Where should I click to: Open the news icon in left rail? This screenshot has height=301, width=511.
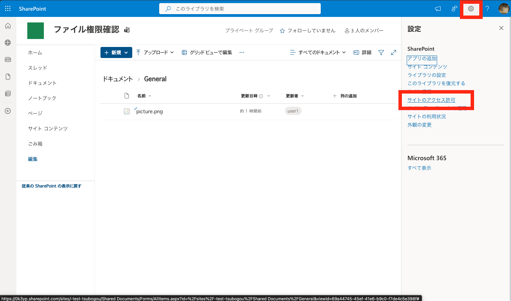8,60
